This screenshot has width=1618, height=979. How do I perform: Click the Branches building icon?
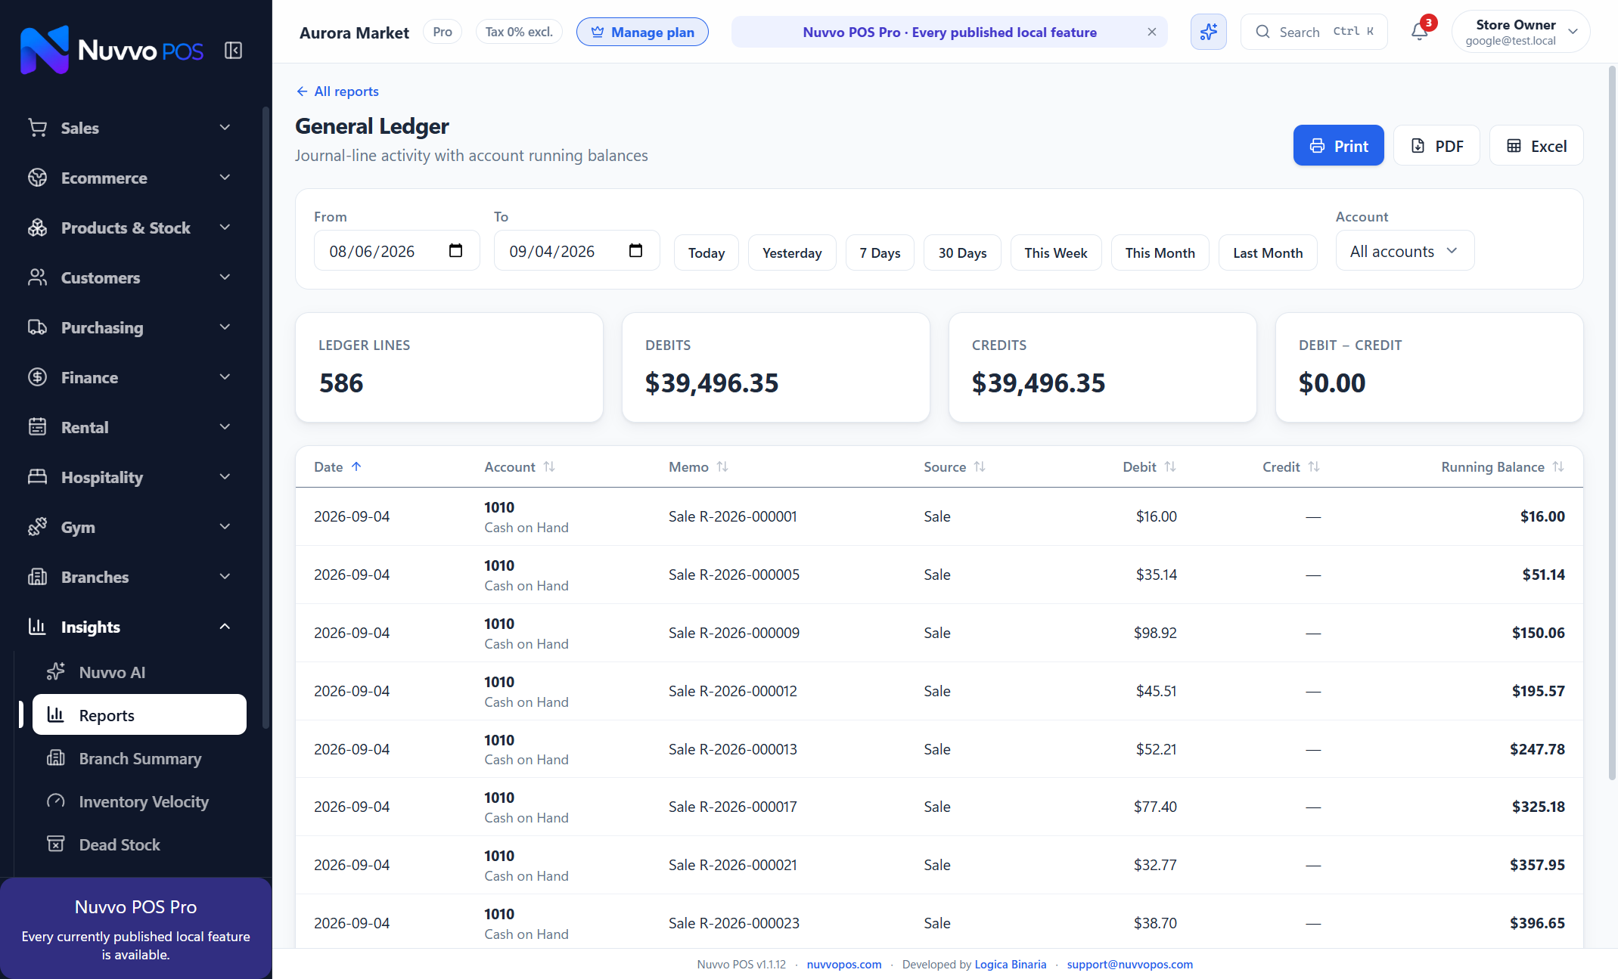click(37, 577)
